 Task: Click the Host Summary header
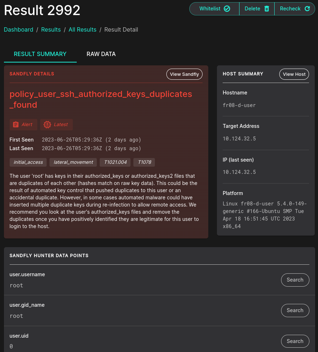[243, 74]
